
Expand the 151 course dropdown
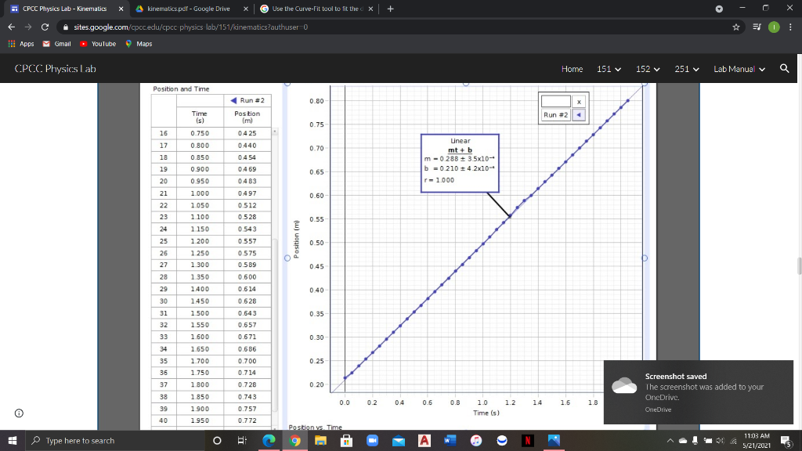point(609,69)
